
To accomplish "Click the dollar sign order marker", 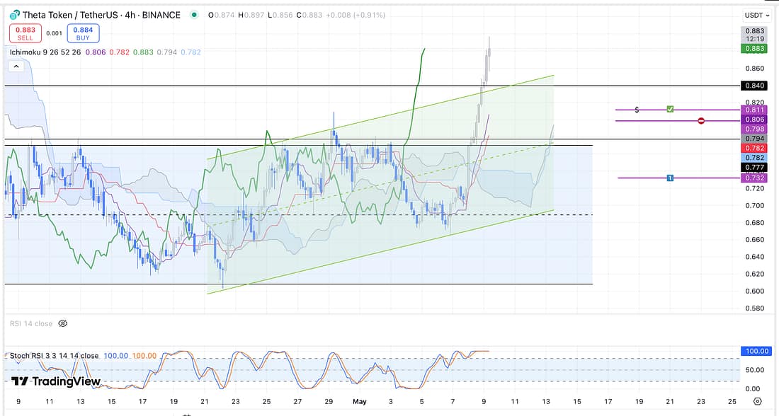I will (637, 110).
